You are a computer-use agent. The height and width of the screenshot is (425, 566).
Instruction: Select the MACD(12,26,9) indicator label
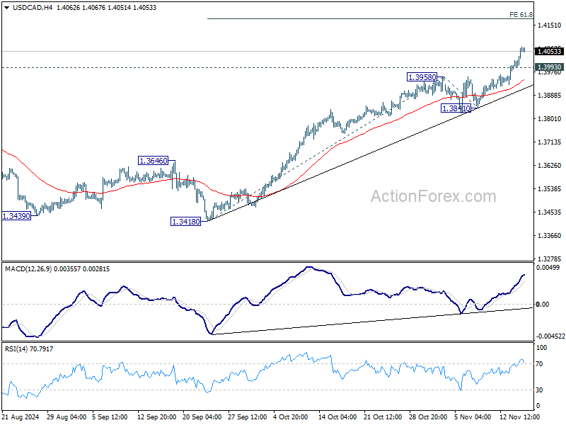tap(28, 269)
